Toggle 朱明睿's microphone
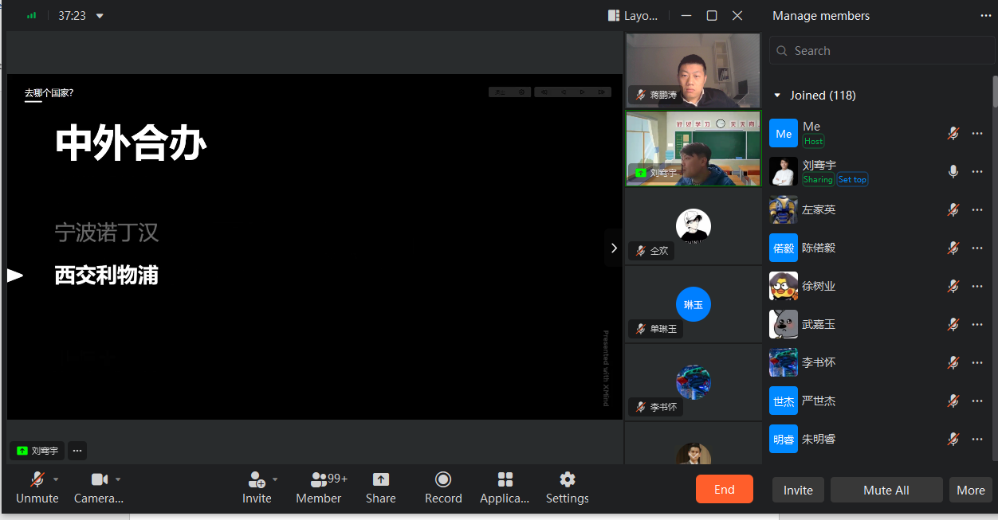Viewport: 998px width, 520px height. (953, 439)
